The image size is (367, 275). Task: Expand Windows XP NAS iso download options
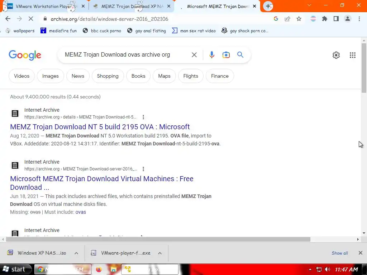click(76, 253)
